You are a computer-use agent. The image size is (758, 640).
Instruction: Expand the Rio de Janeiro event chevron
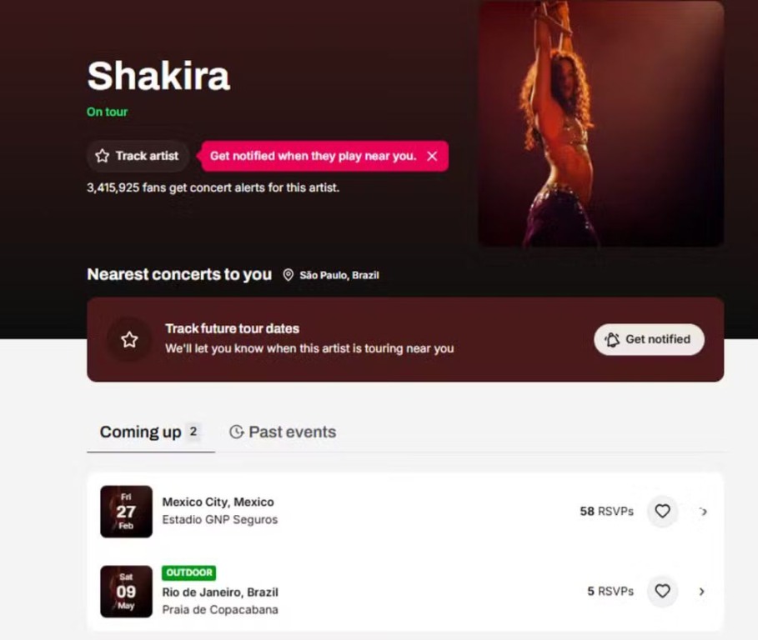point(702,591)
